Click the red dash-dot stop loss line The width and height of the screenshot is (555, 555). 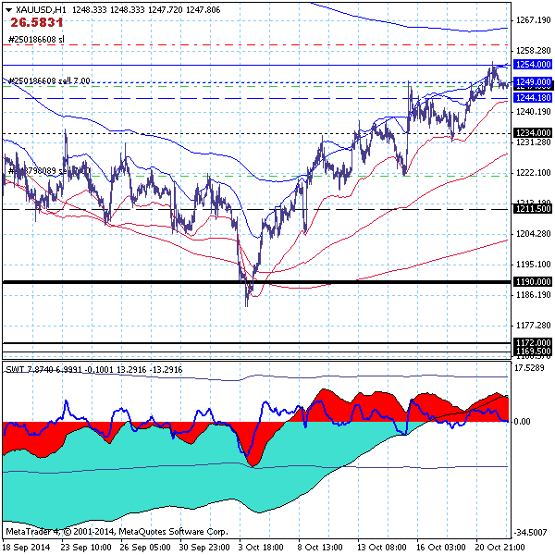[x=255, y=45]
